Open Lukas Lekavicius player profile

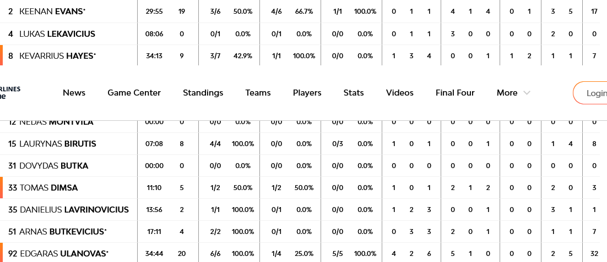pos(57,34)
